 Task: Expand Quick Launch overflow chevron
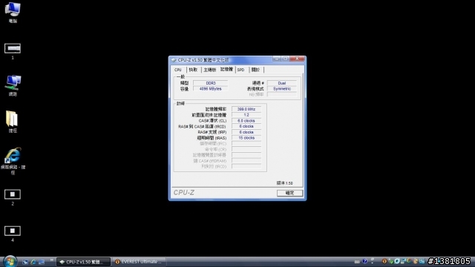[x=51, y=260]
